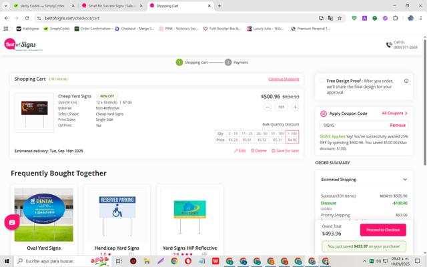The height and width of the screenshot is (267, 427).
Task: Click the phone Call Us icon
Action: pos(389,45)
